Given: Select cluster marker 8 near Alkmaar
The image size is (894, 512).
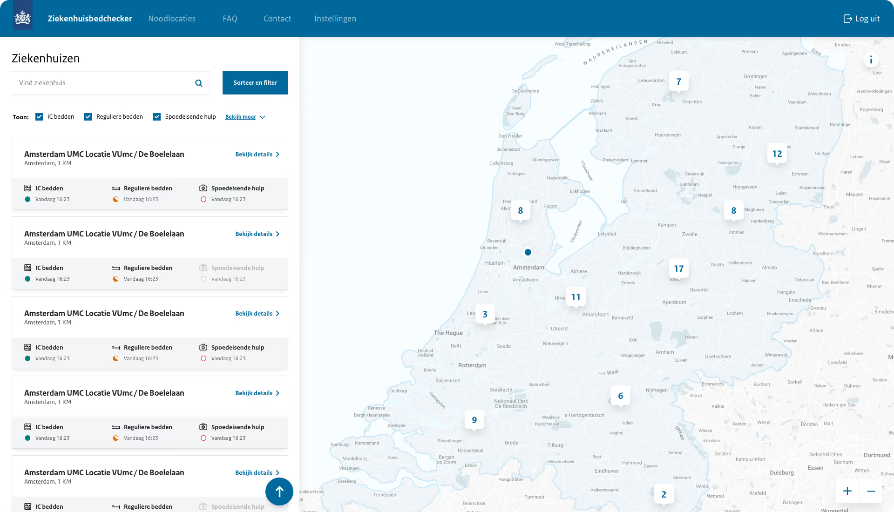Looking at the screenshot, I should [x=521, y=210].
